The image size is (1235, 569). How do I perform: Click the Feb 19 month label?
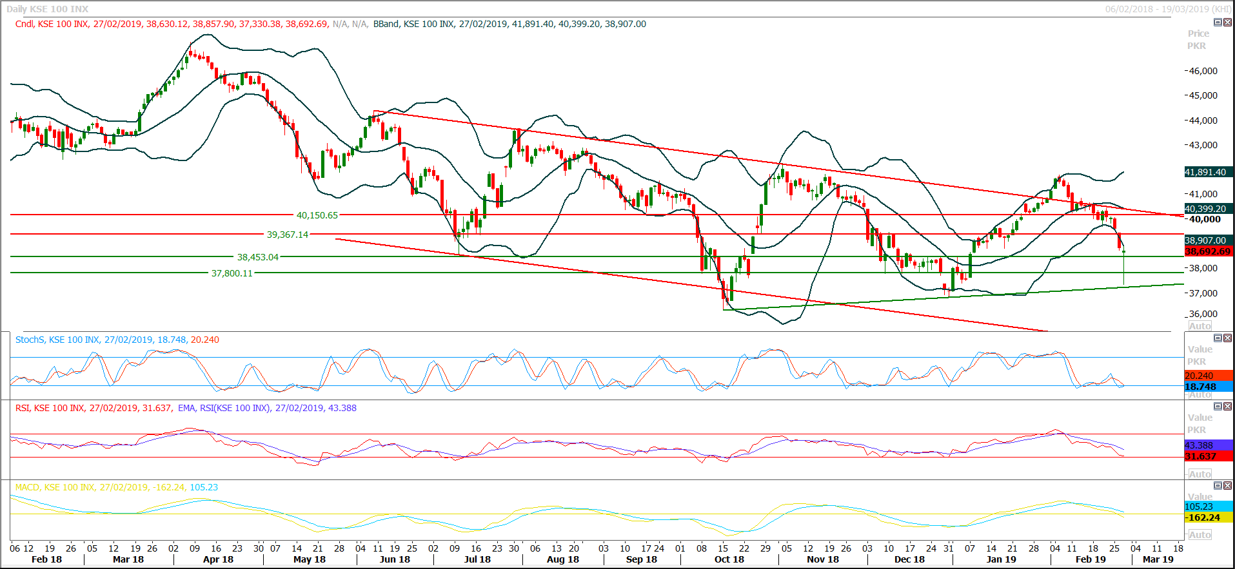coord(1091,559)
